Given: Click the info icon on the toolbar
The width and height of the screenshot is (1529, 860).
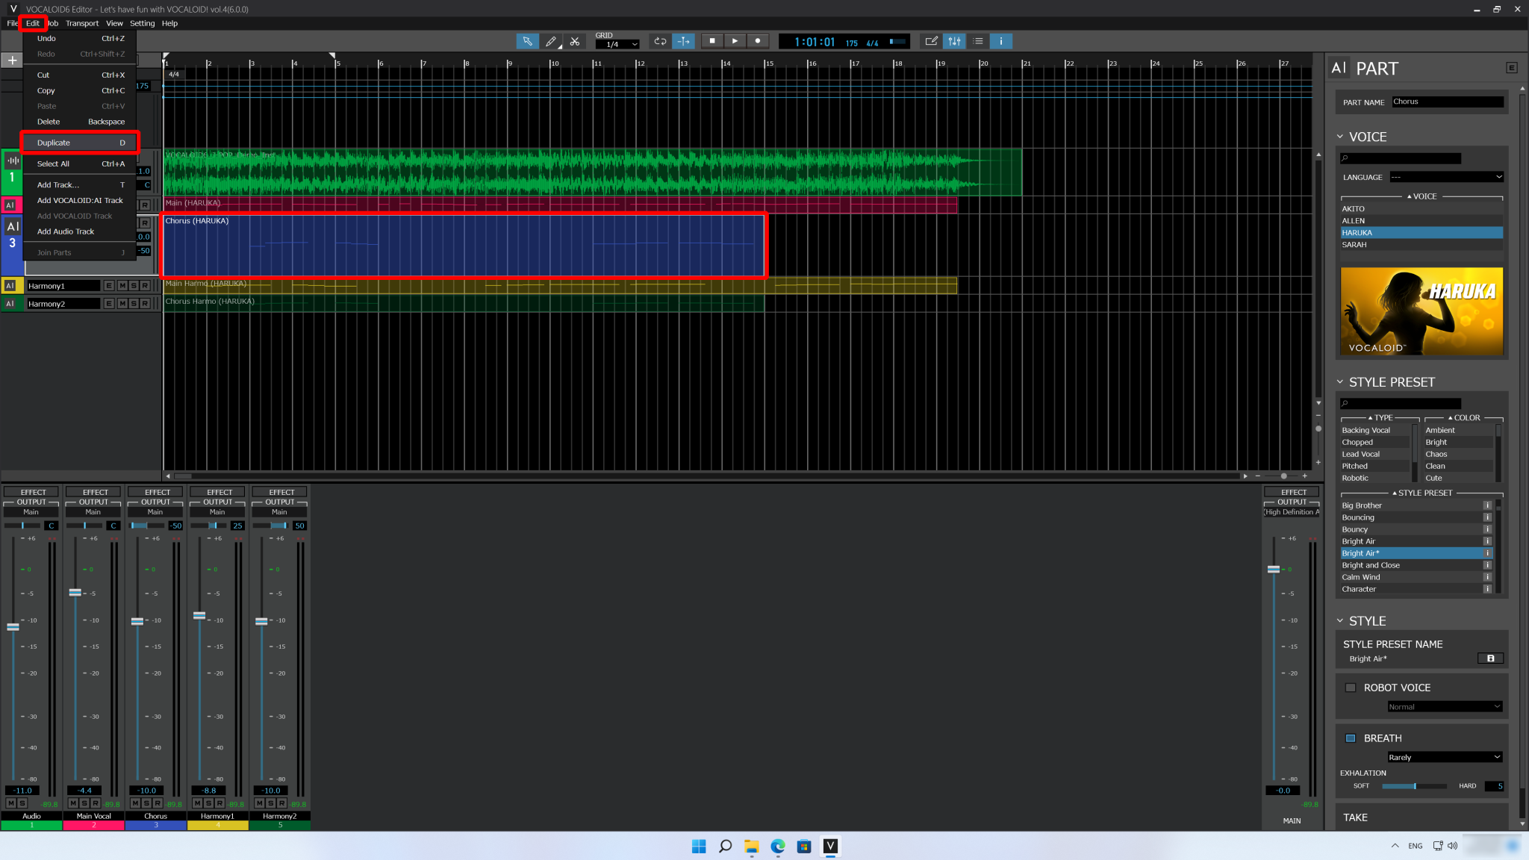Looking at the screenshot, I should point(1000,41).
